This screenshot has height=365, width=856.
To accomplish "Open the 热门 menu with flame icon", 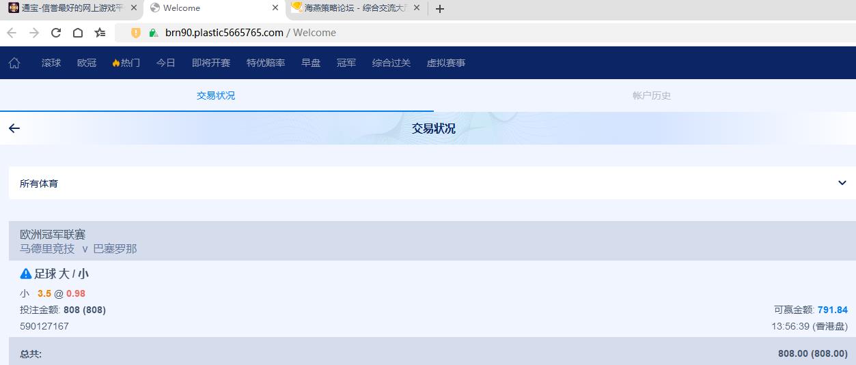I will tap(126, 63).
